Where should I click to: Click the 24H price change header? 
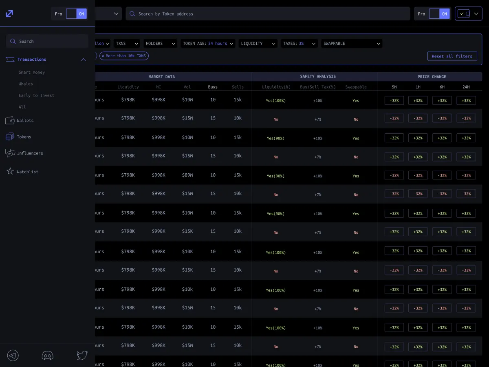coord(466,87)
